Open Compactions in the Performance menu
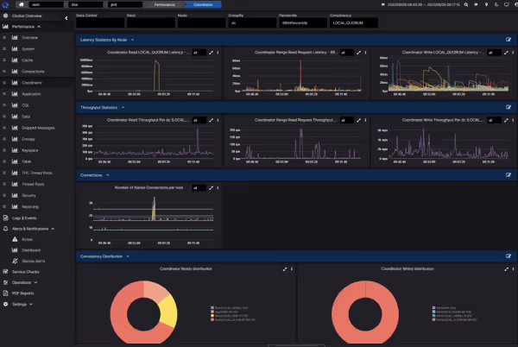 pos(33,71)
